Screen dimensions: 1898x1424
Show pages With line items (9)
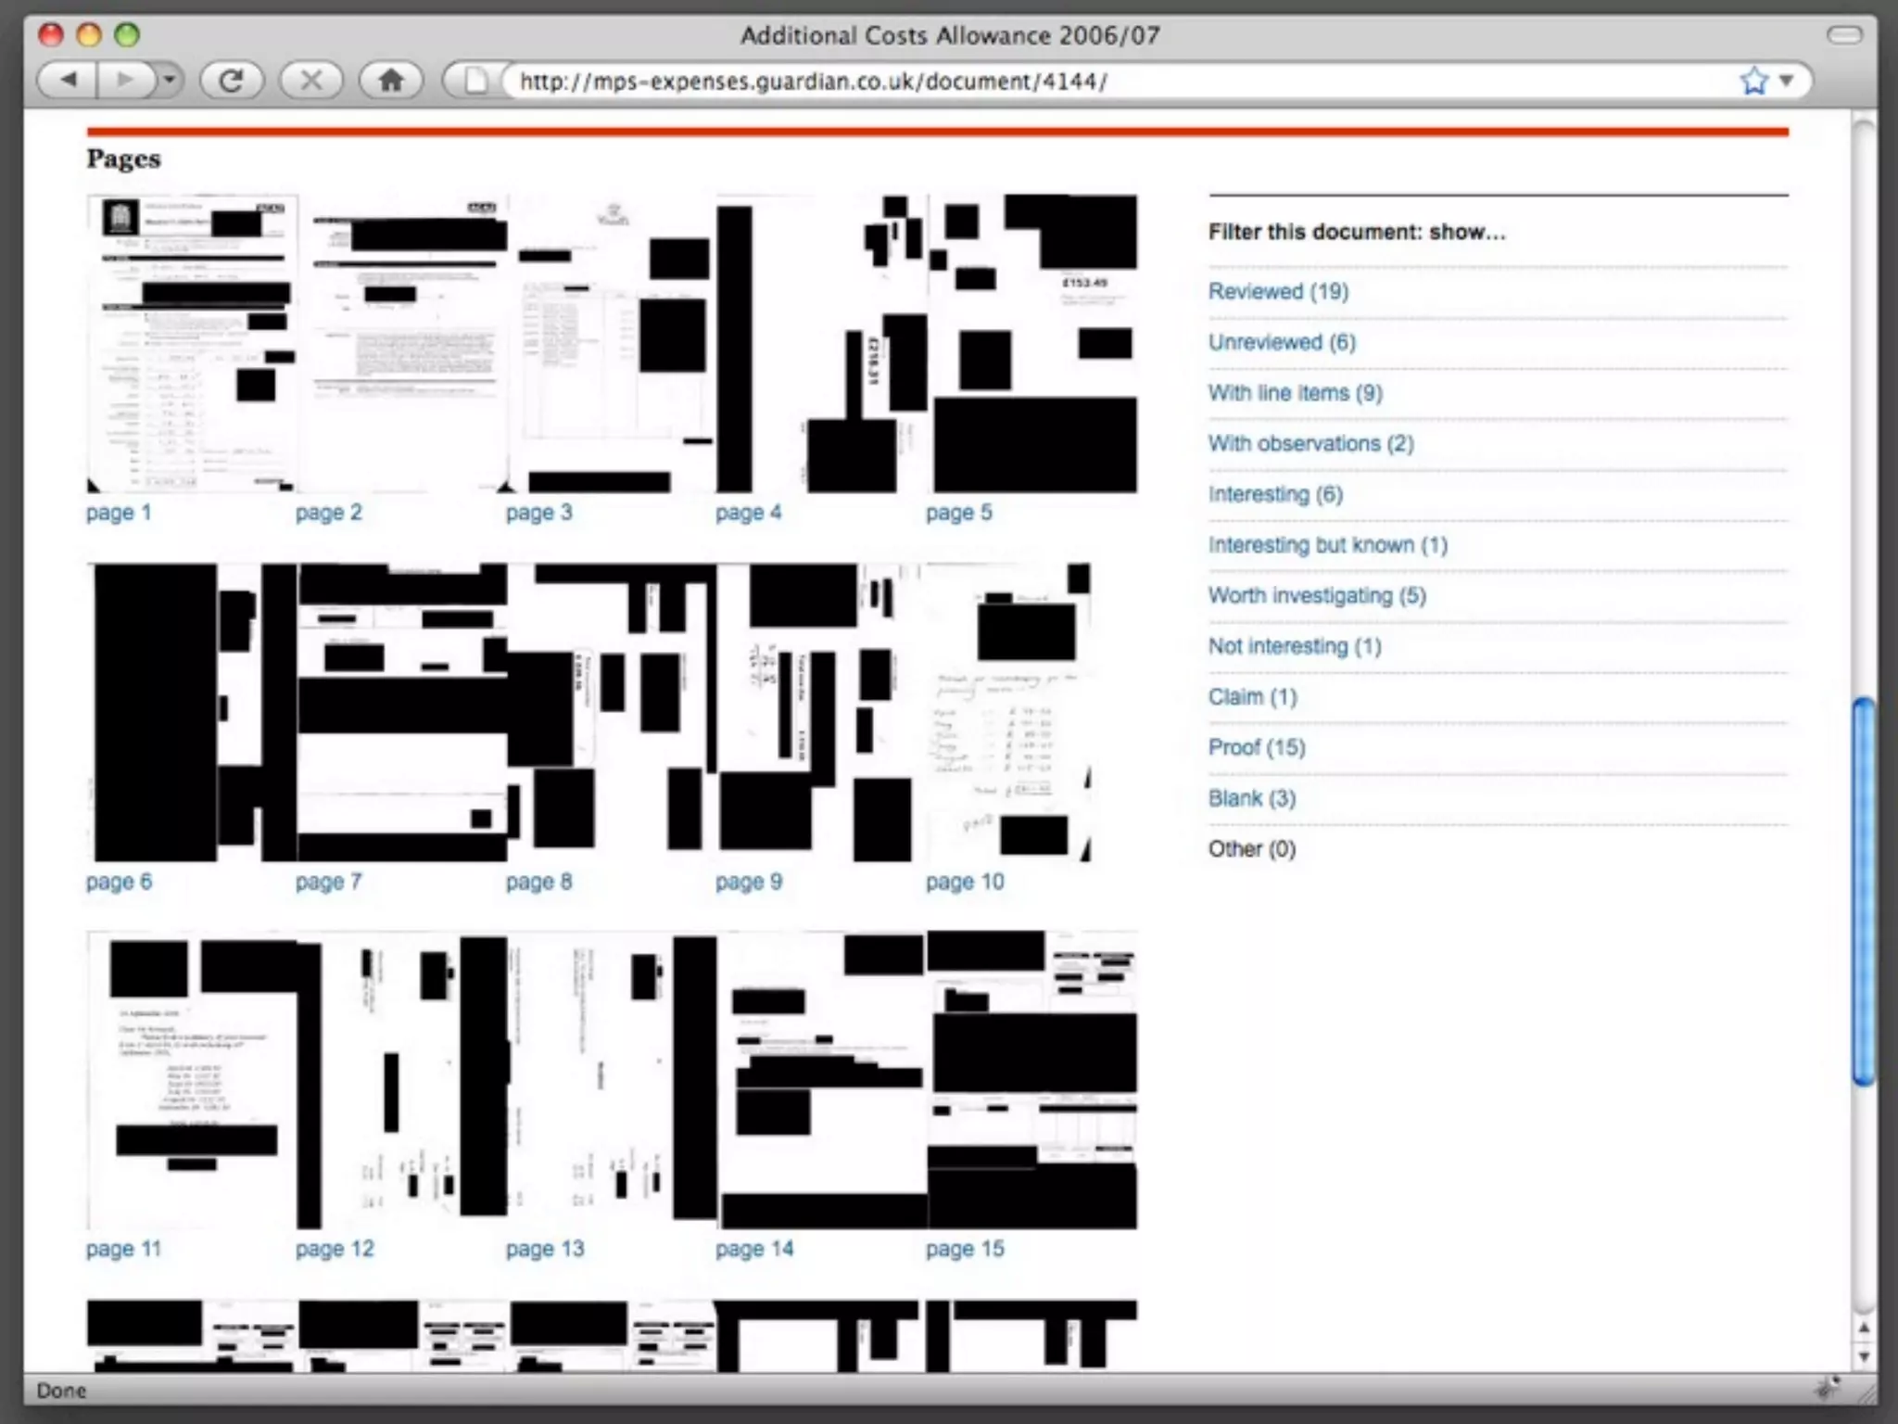(1295, 393)
